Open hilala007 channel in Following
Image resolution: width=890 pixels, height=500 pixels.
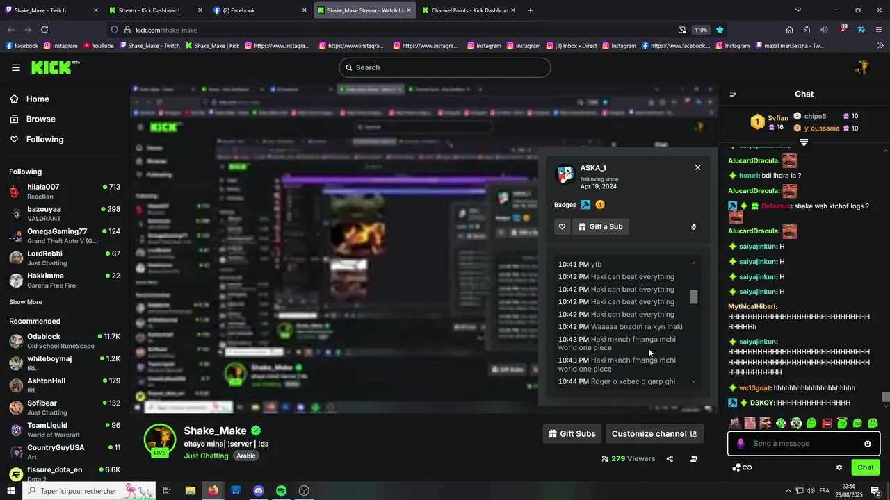[65, 191]
